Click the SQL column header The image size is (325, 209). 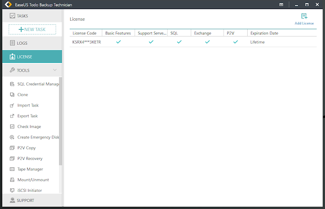pyautogui.click(x=179, y=33)
